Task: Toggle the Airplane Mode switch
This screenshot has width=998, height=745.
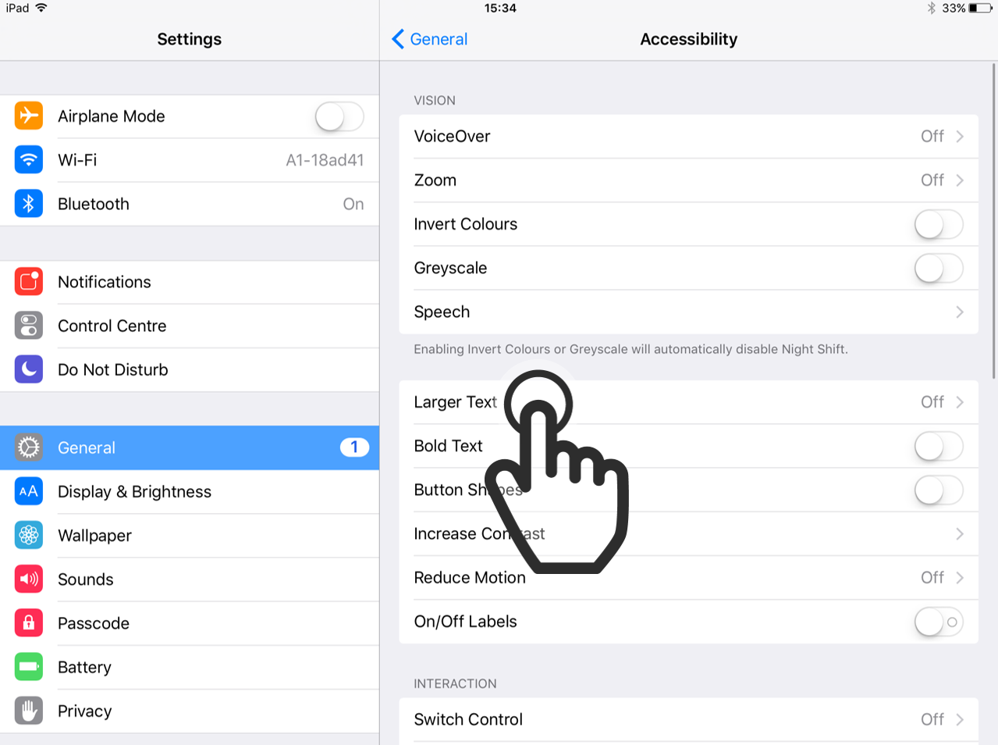Action: [x=339, y=117]
